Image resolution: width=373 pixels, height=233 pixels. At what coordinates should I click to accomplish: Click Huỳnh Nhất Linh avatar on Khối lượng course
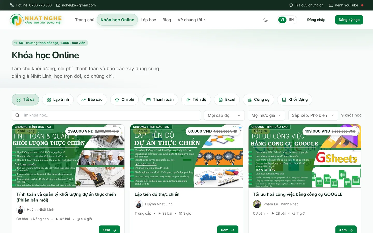[20, 210]
